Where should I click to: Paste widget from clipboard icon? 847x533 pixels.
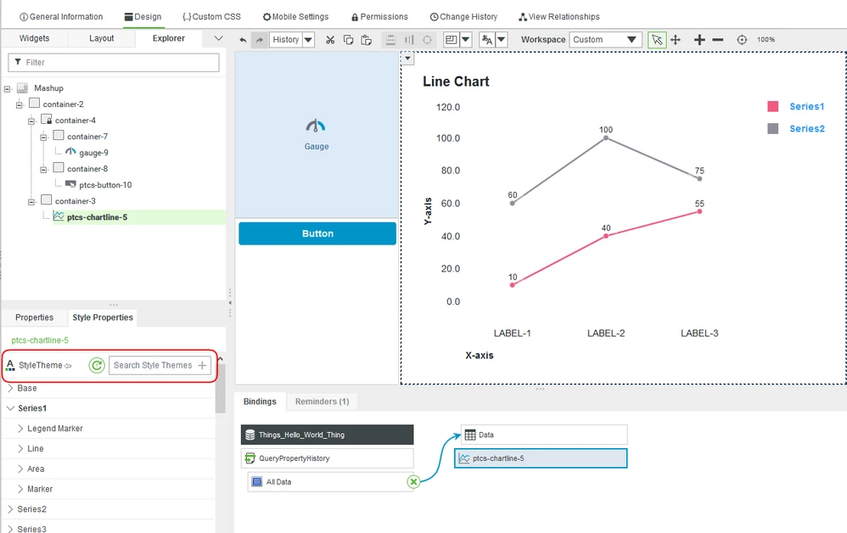[367, 40]
